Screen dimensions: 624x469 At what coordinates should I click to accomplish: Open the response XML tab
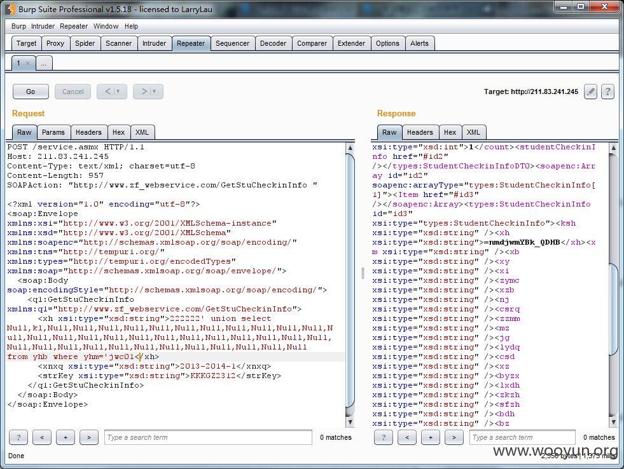(474, 132)
